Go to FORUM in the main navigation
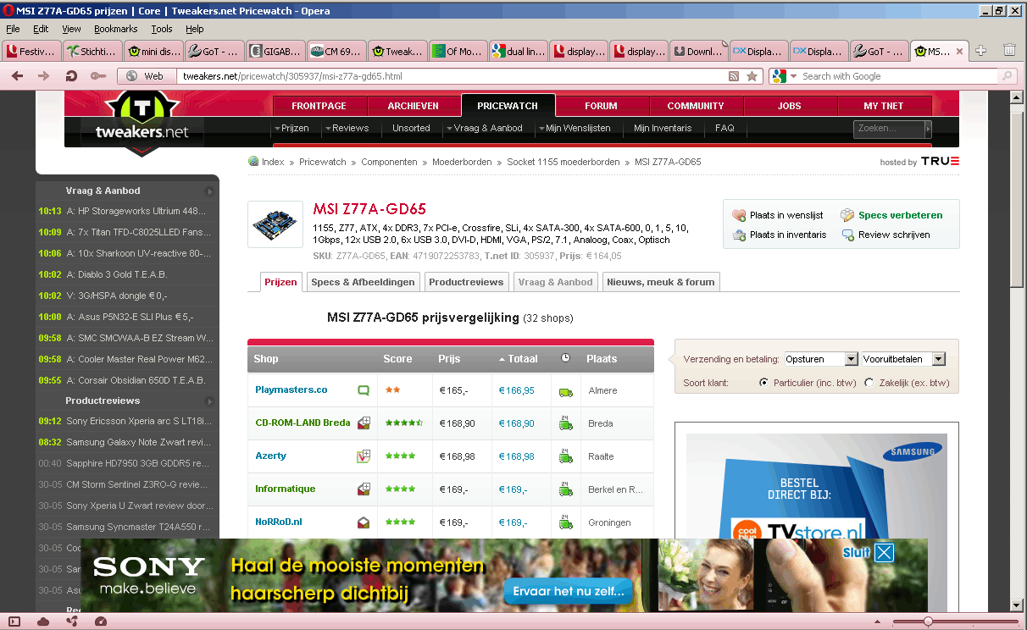The image size is (1027, 630). (601, 106)
